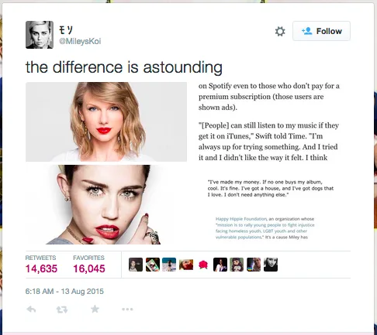Open the Spotify article text image
377x335 pixels.
point(269,121)
